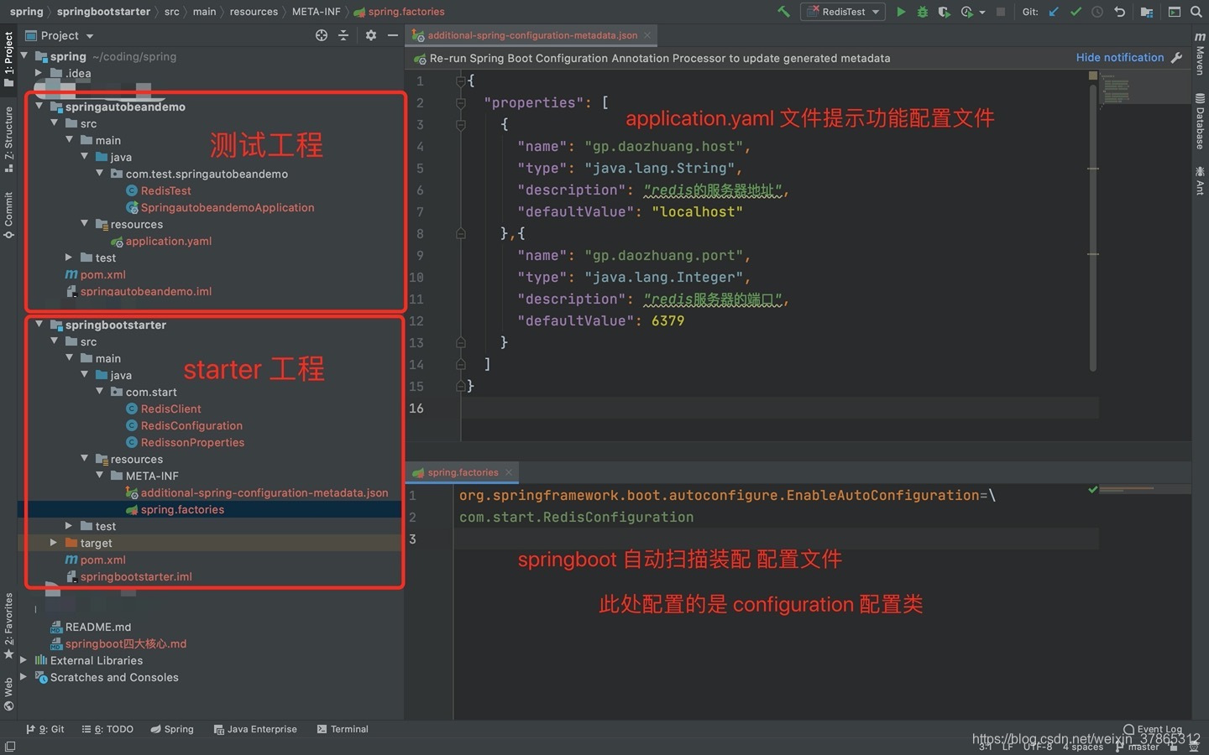1209x755 pixels.
Task: Locate current file with crosshair icon in Project panel
Action: (x=322, y=35)
